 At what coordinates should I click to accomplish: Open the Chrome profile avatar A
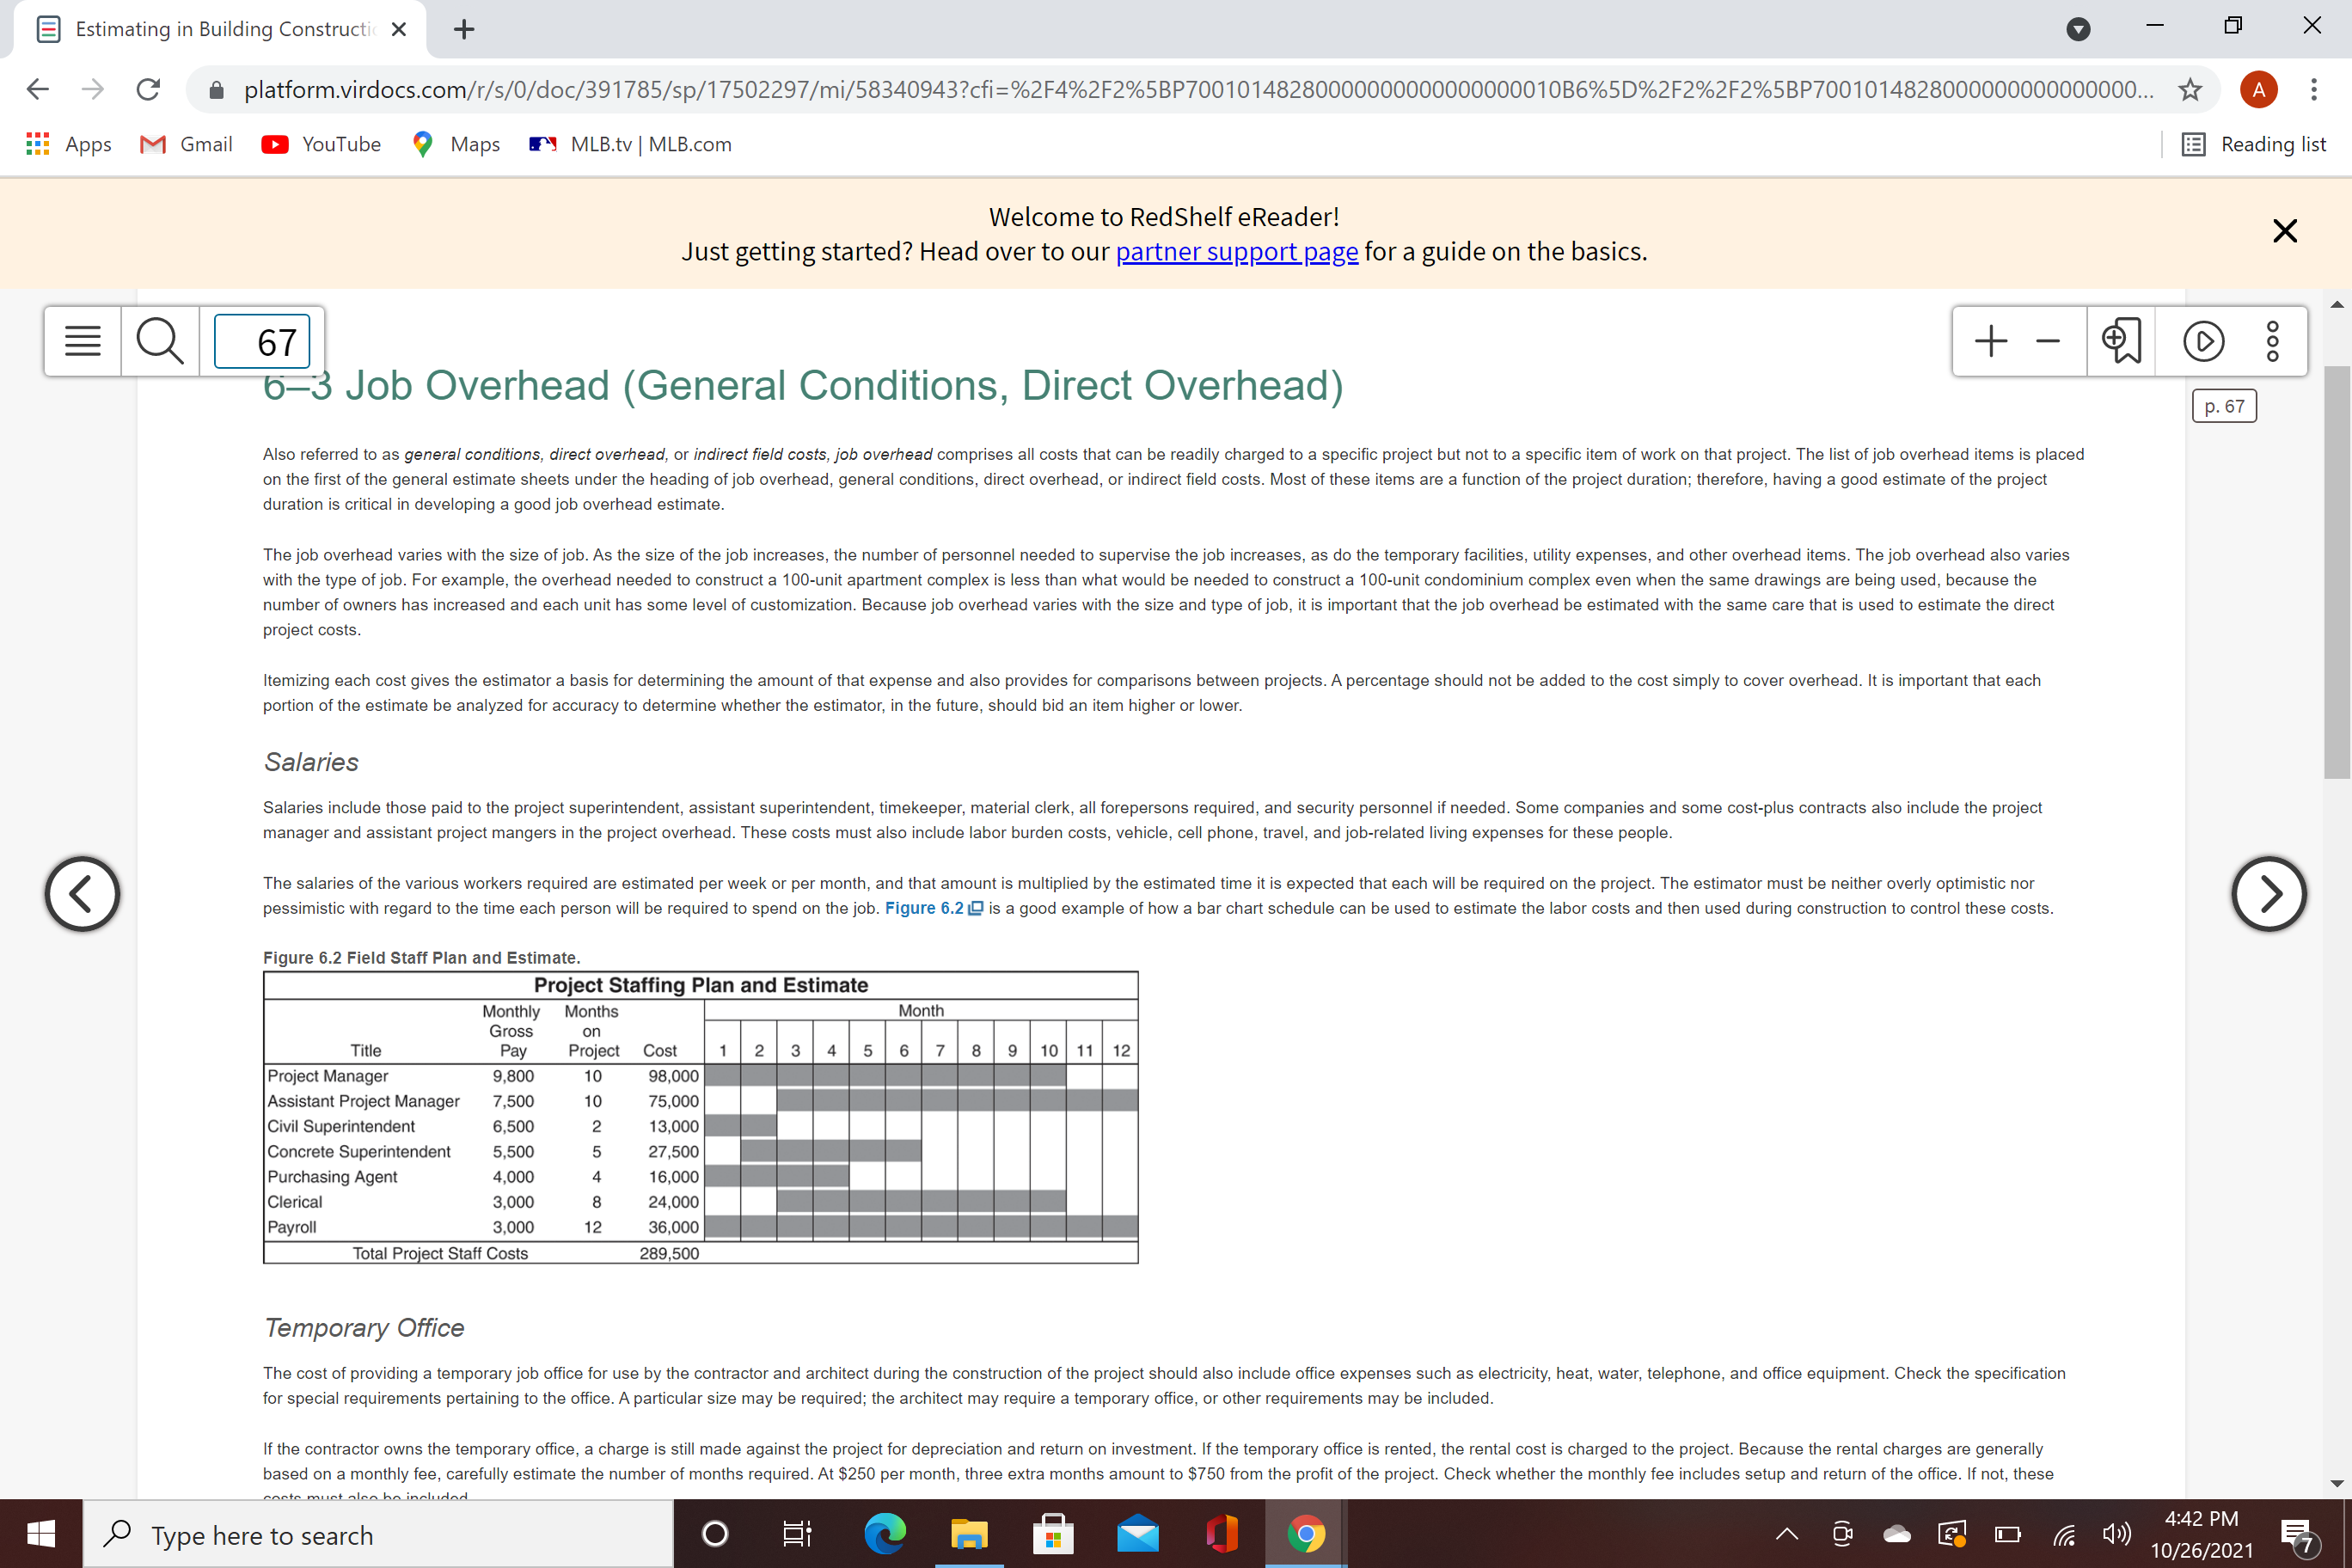click(x=2258, y=89)
